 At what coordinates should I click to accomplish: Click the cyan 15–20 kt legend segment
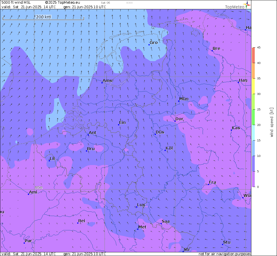[253, 133]
